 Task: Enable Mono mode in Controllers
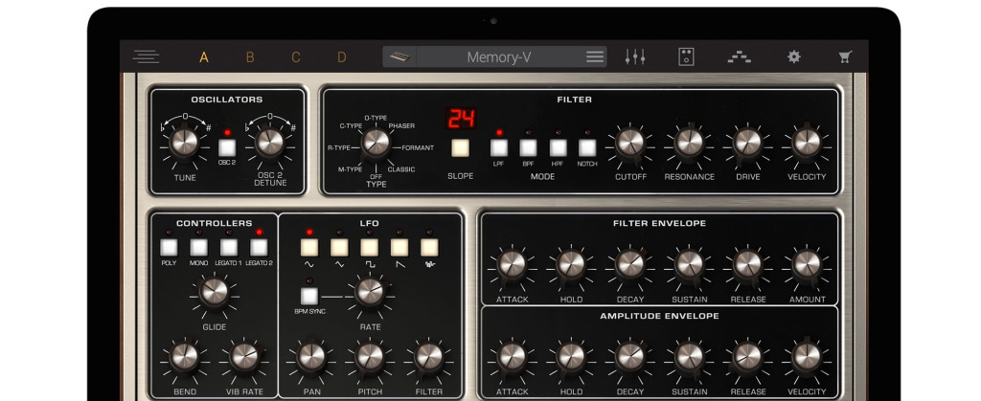198,249
